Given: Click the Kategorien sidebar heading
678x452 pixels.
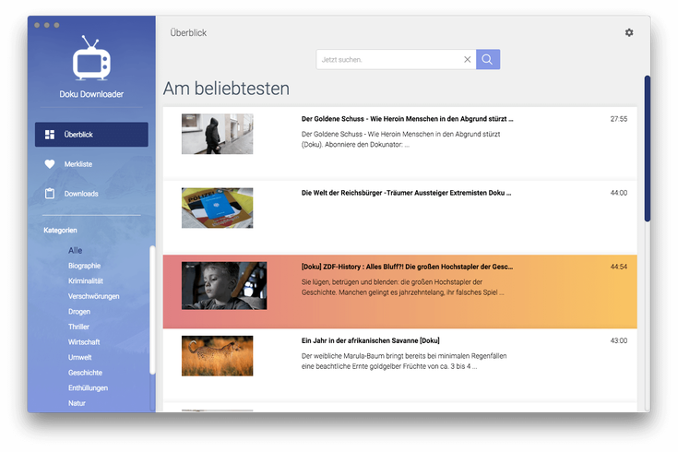Looking at the screenshot, I should (x=60, y=230).
